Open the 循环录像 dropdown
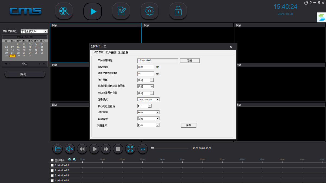 pyautogui.click(x=152, y=80)
